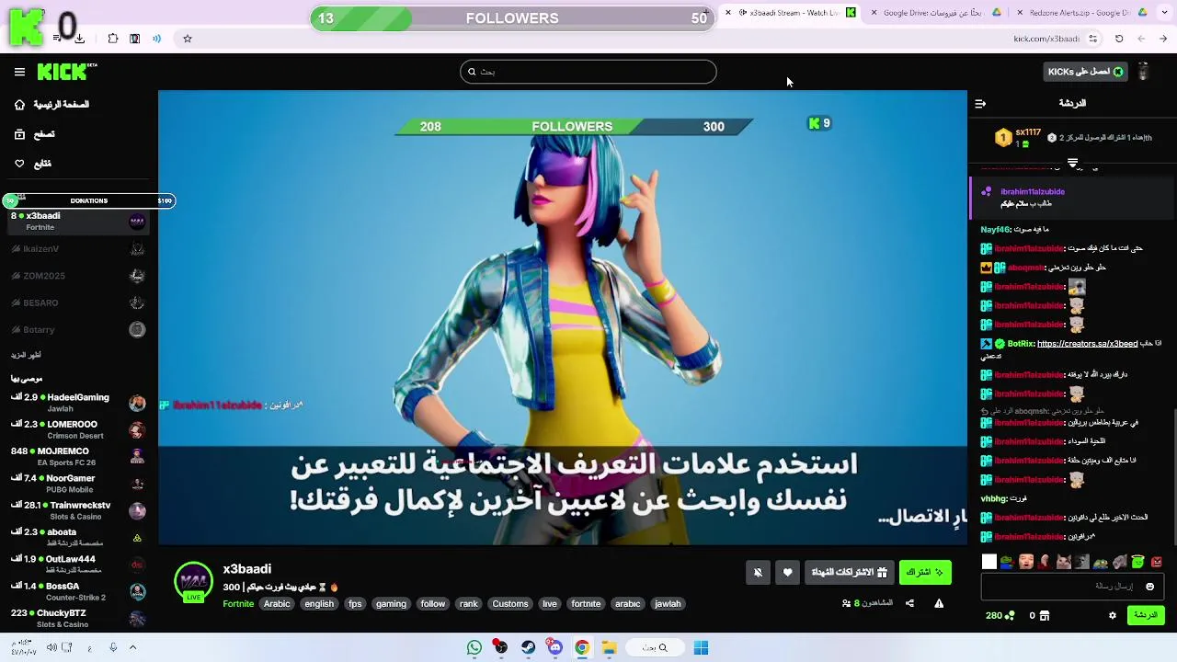Click the jawlah stream tag
This screenshot has width=1177, height=662.
pos(668,604)
